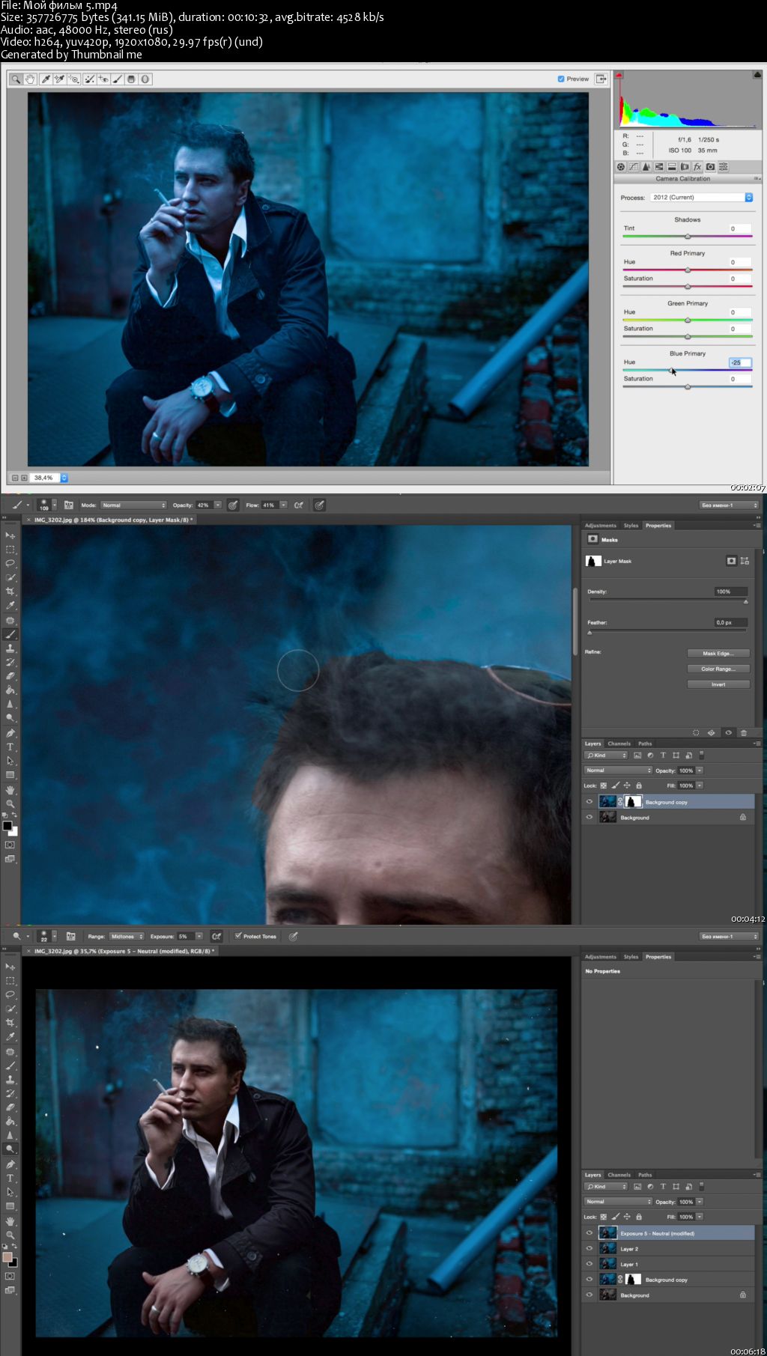The width and height of the screenshot is (767, 1356).
Task: Select the Eyedropper tool in bottom Photoshop frame
Action: click(x=10, y=1037)
